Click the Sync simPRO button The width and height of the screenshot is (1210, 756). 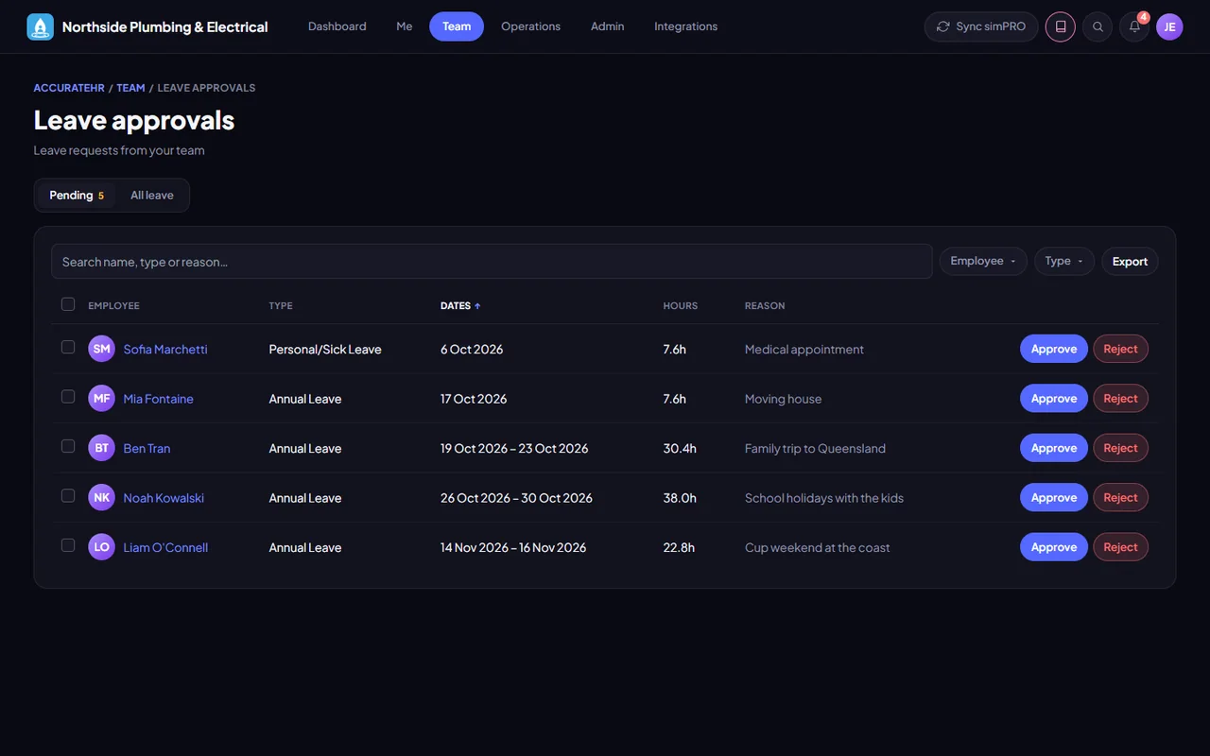coord(981,26)
